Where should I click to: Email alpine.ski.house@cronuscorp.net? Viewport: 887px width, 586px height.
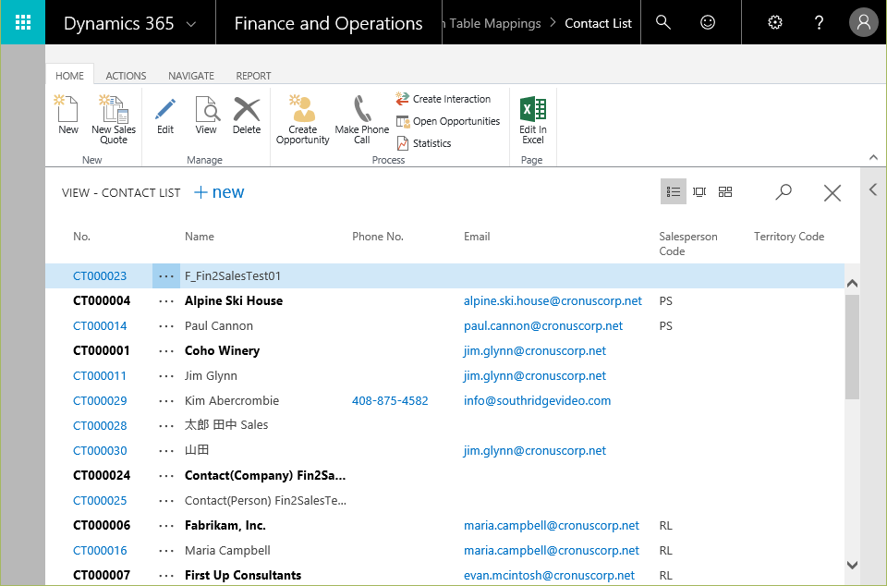(x=553, y=301)
